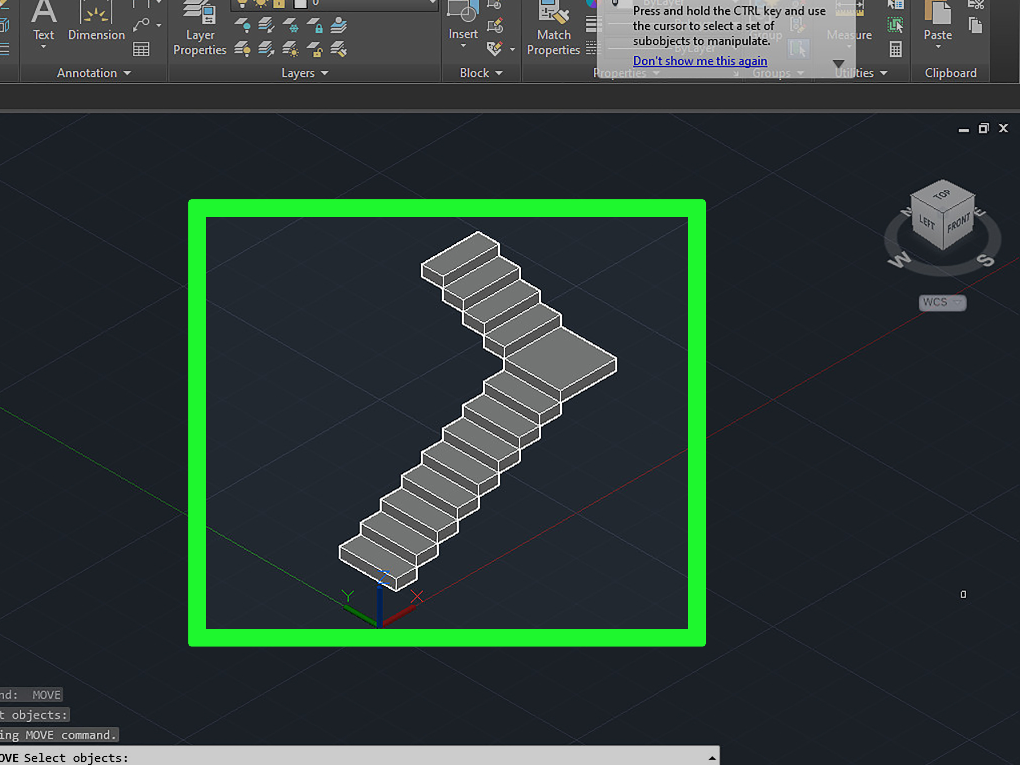The width and height of the screenshot is (1020, 765).
Task: Click the Insert block button
Action: [463, 20]
